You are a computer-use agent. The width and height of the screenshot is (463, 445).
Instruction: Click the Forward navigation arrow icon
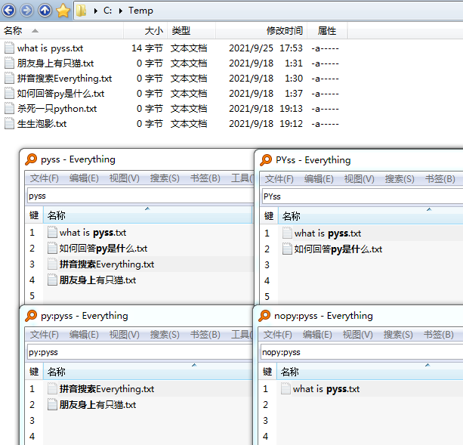tap(27, 11)
